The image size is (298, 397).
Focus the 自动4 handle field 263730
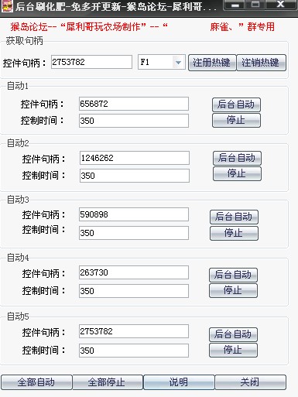(x=134, y=272)
